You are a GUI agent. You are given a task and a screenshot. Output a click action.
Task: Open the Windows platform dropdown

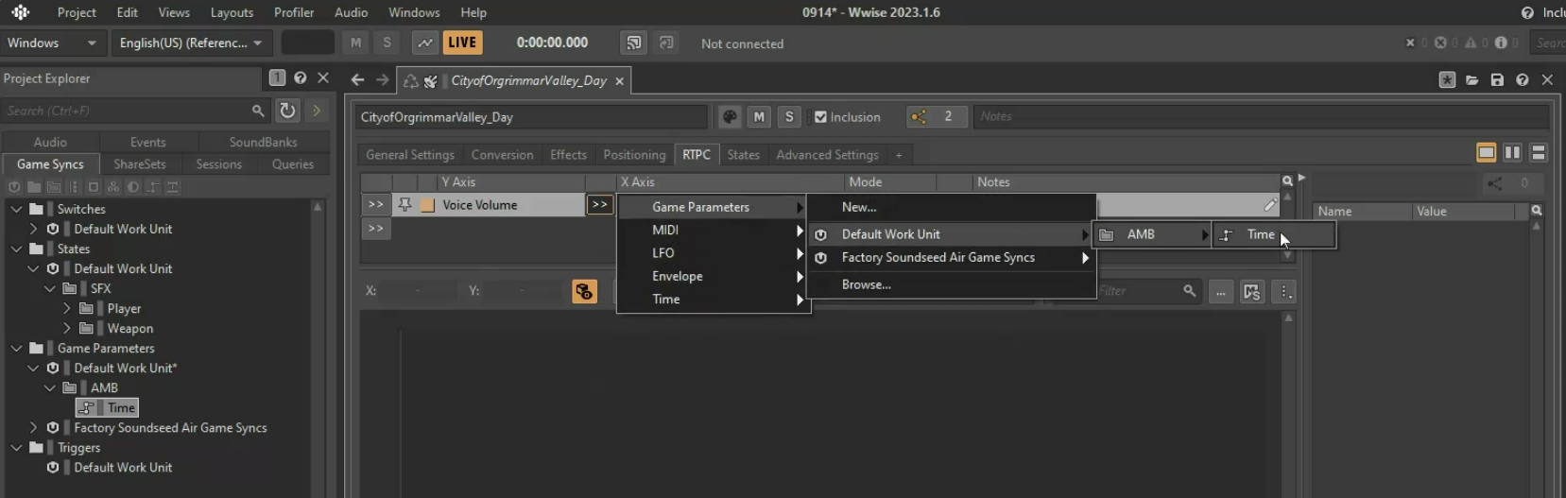click(x=52, y=43)
